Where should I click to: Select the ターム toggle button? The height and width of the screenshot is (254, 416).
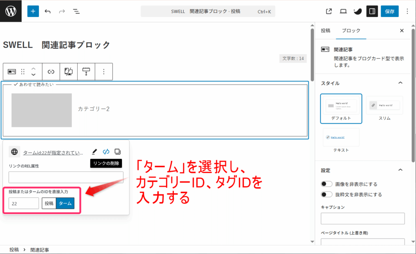coord(65,203)
